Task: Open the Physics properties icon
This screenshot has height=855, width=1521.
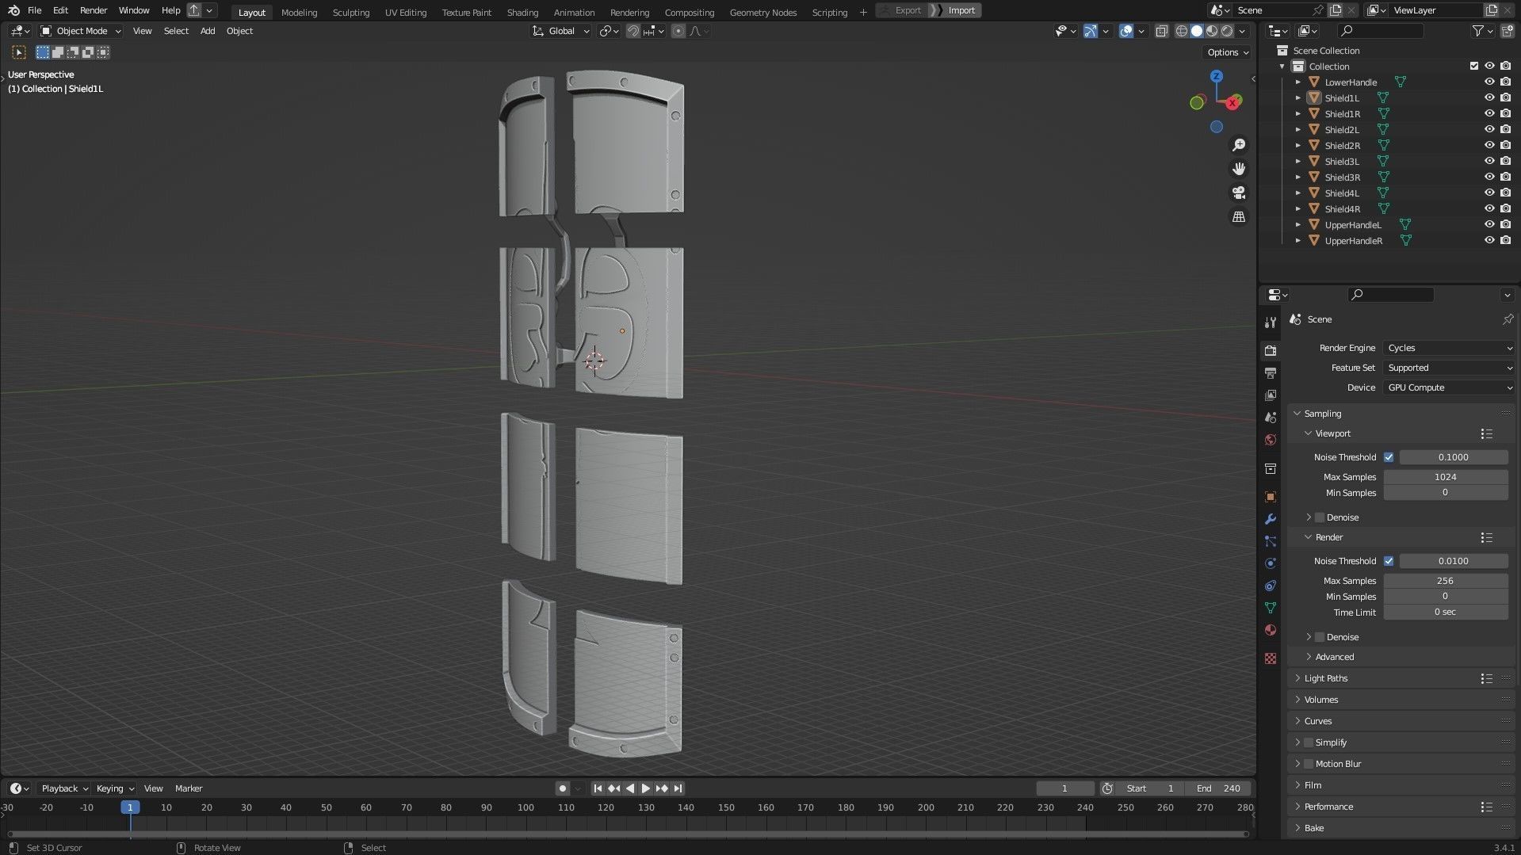Action: pos(1271,563)
